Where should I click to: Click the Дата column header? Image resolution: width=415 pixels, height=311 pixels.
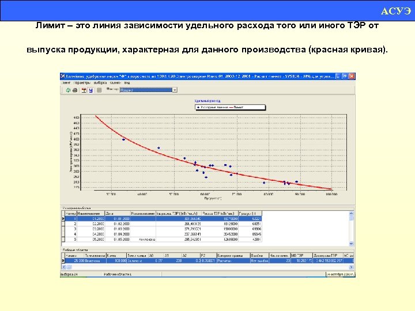click(x=118, y=214)
